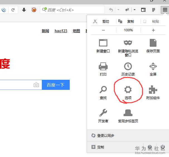The width and height of the screenshot is (169, 157).
Task: Open 开发者 developer tools
Action: [103, 116]
